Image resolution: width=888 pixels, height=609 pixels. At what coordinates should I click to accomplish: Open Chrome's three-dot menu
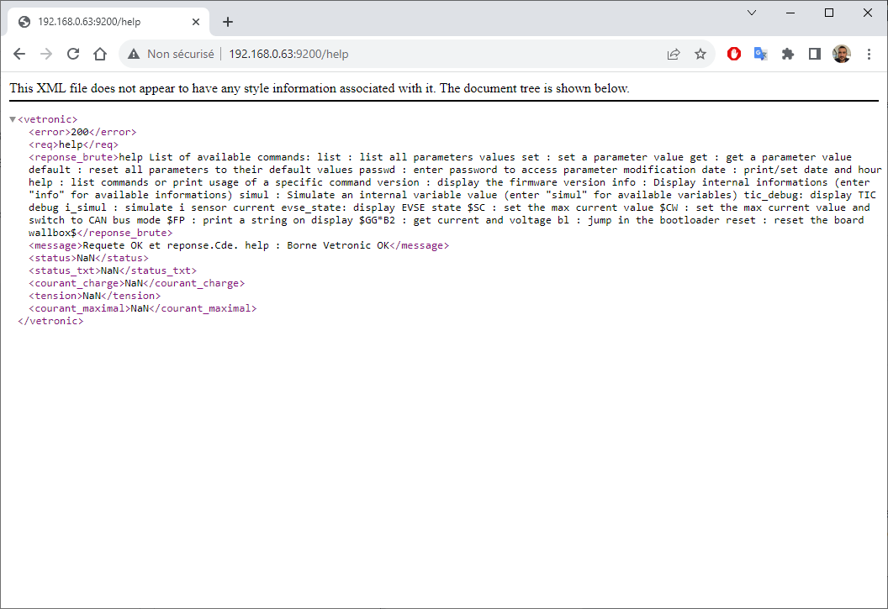click(x=869, y=54)
